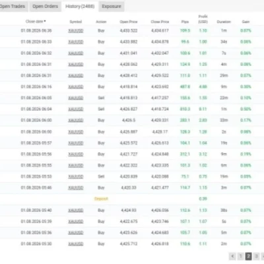Sort table by Symbol column header

(76, 22)
